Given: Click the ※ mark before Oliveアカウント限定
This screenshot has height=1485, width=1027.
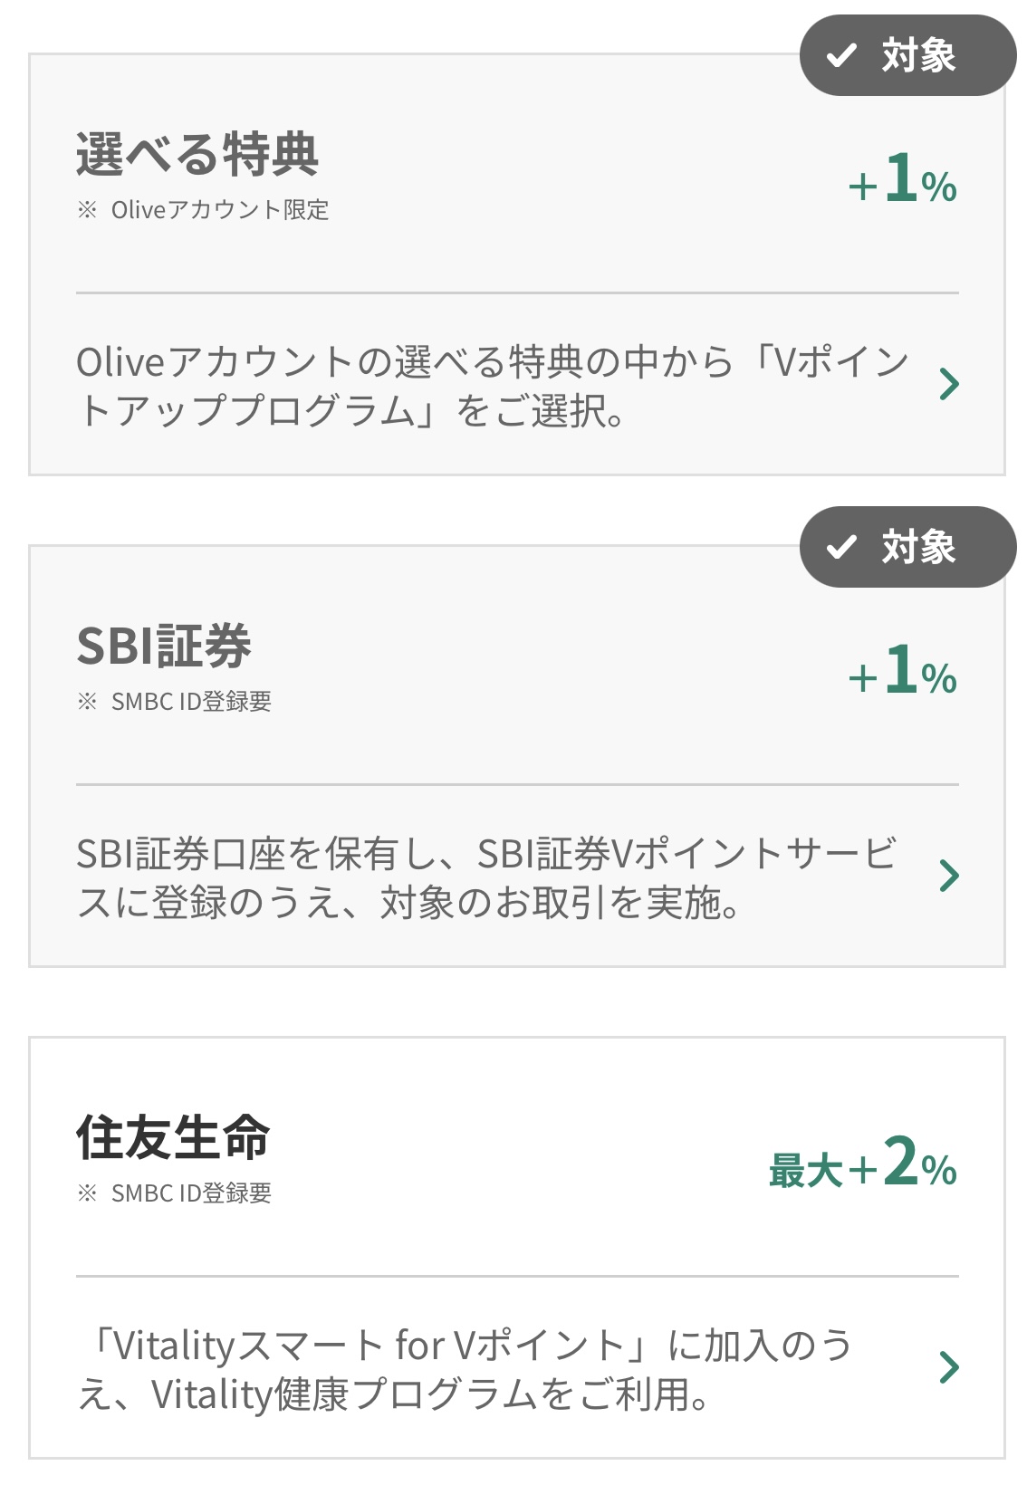Looking at the screenshot, I should click(87, 210).
